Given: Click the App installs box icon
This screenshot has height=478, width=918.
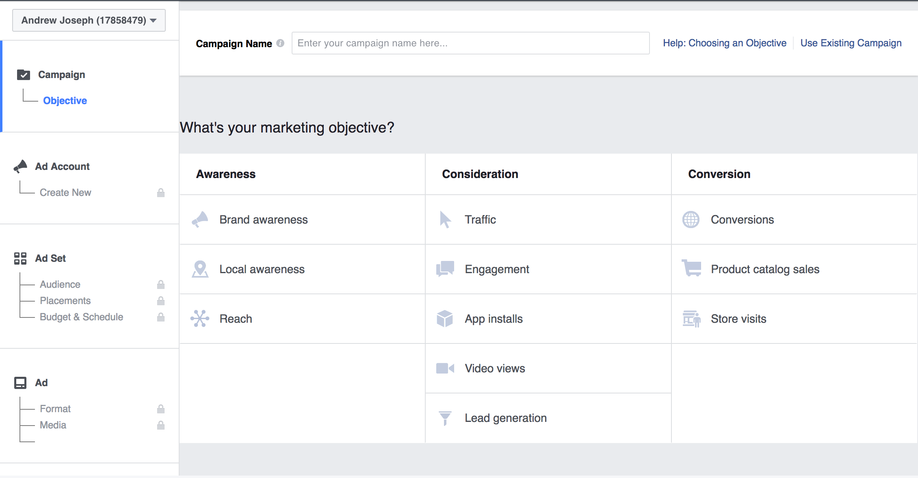Looking at the screenshot, I should click(445, 319).
